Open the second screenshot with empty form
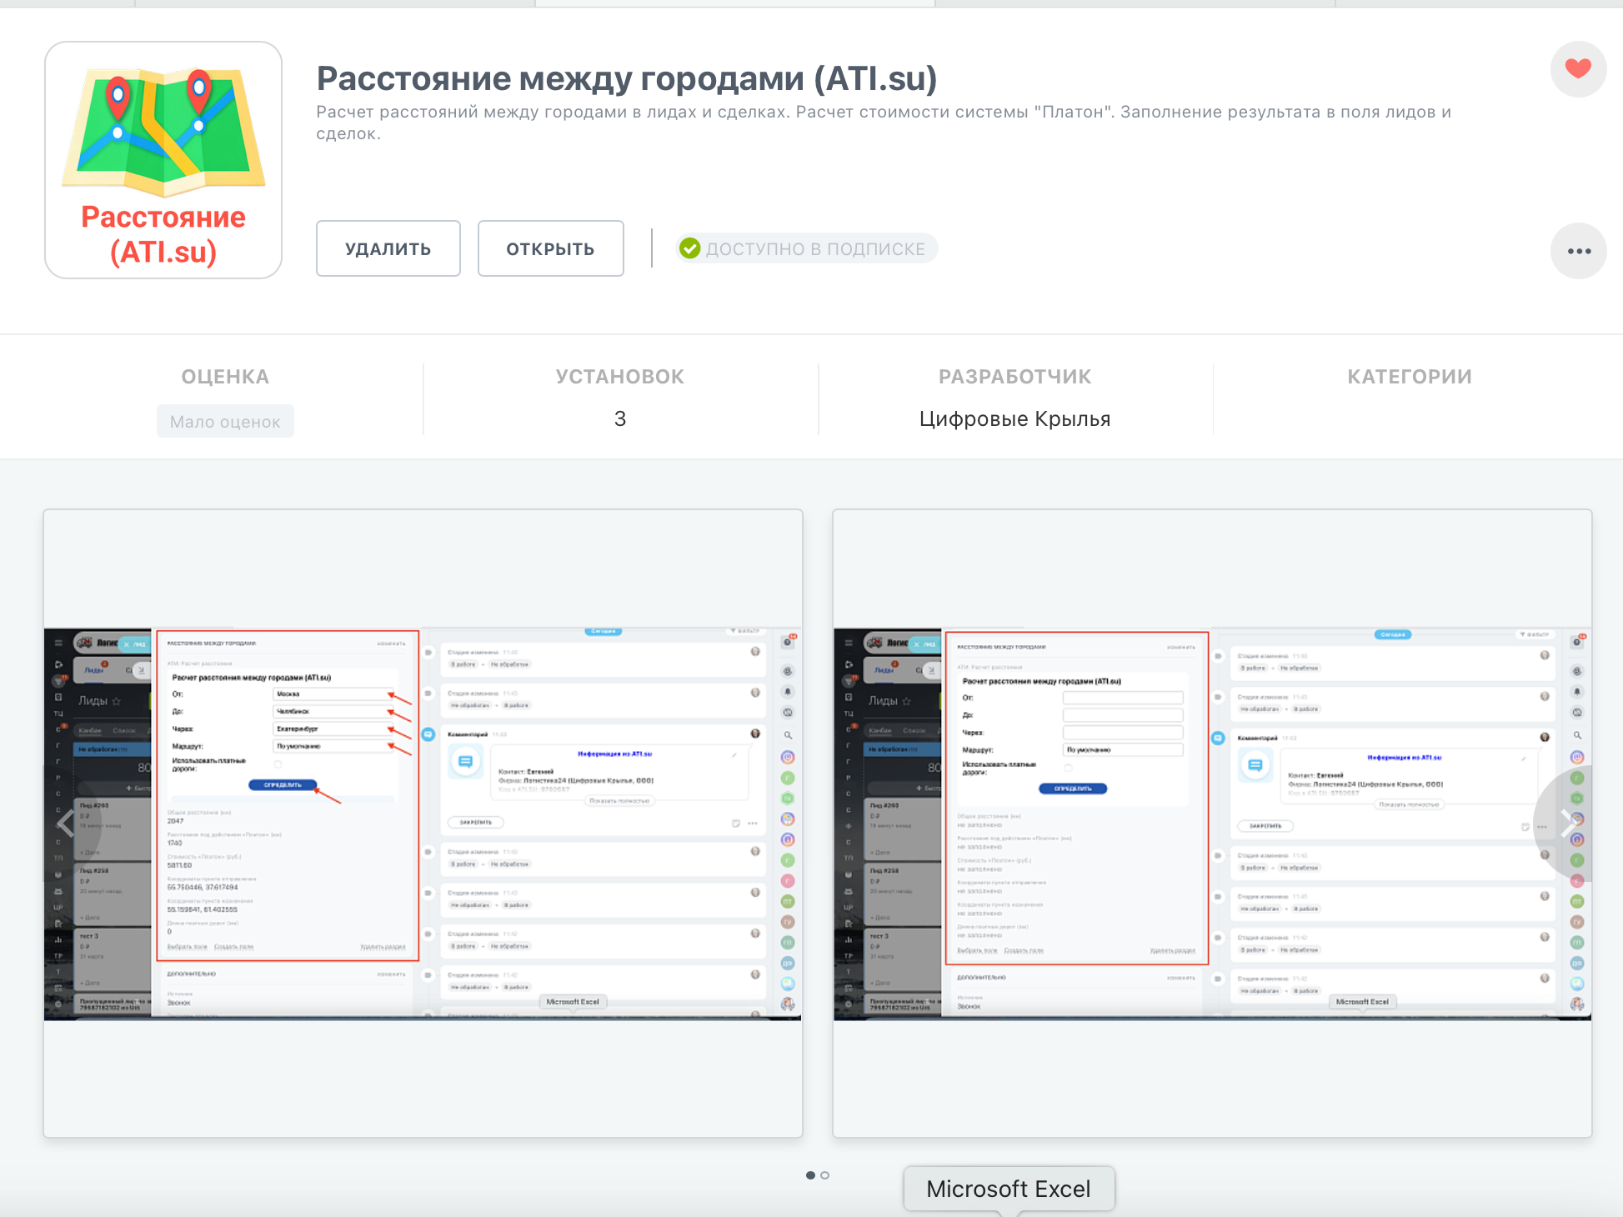Viewport: 1623px width, 1217px height. point(1211,823)
